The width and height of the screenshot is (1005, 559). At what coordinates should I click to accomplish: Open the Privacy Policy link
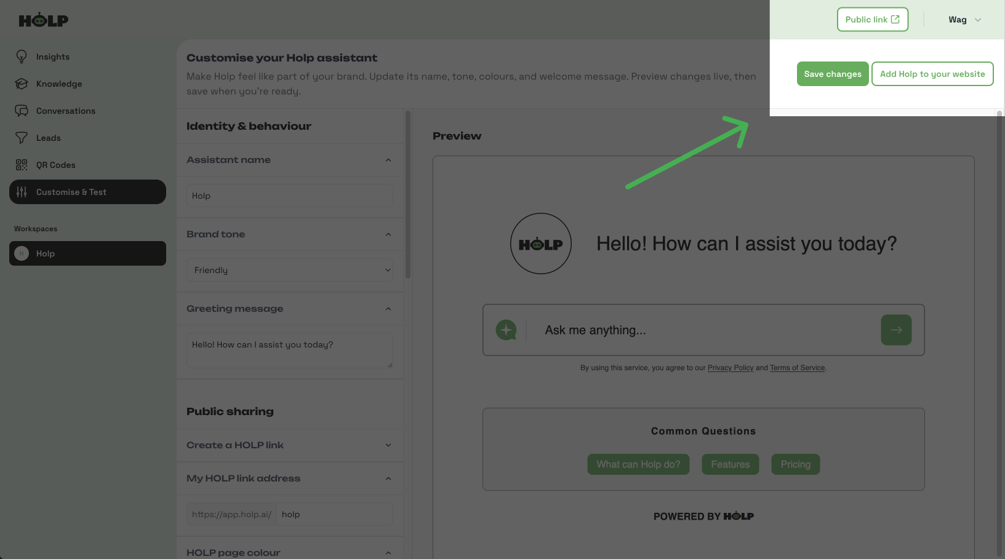click(731, 368)
